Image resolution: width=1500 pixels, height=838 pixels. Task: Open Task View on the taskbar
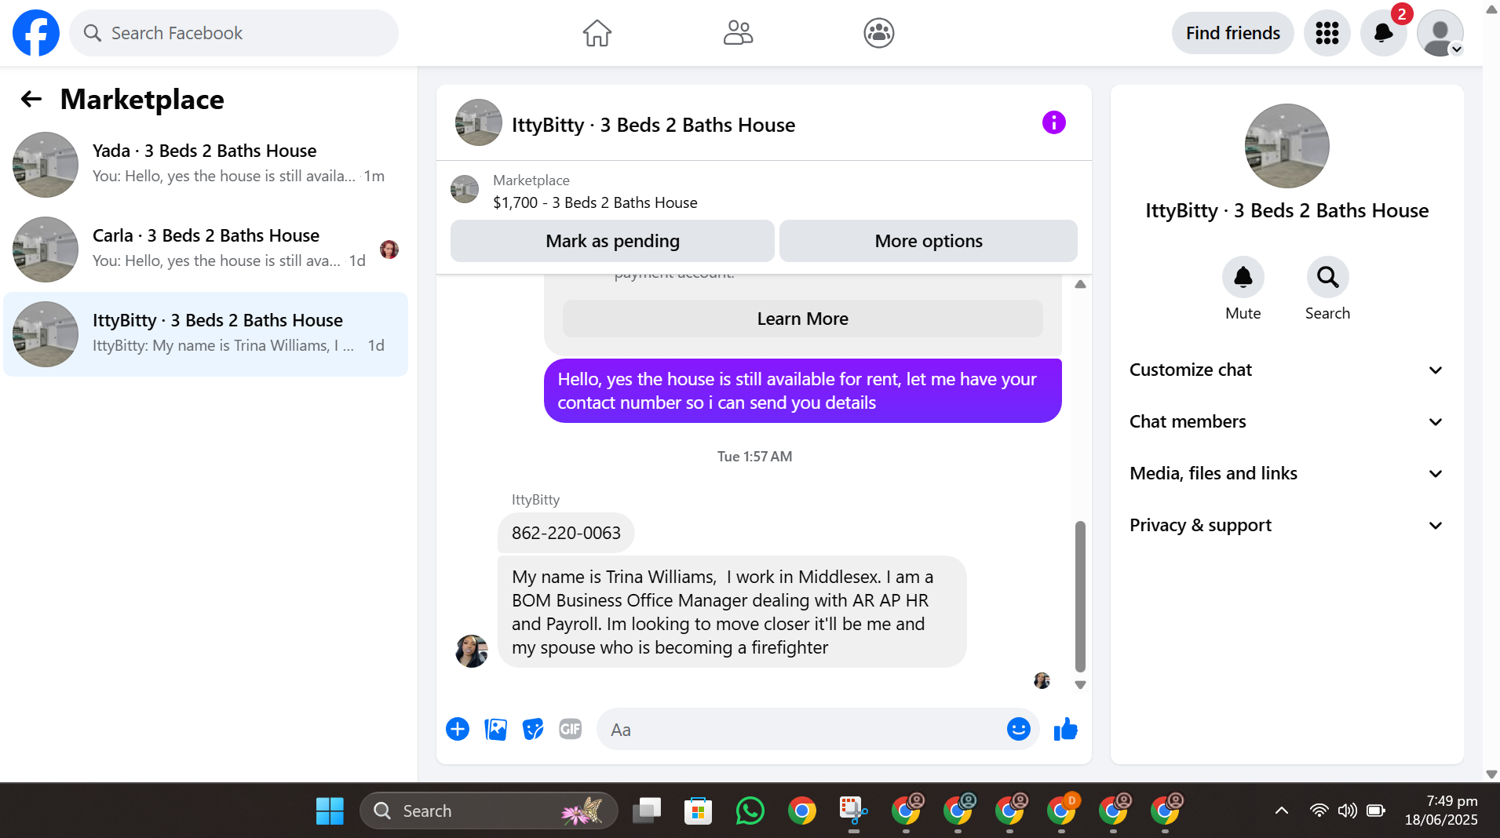pos(647,811)
